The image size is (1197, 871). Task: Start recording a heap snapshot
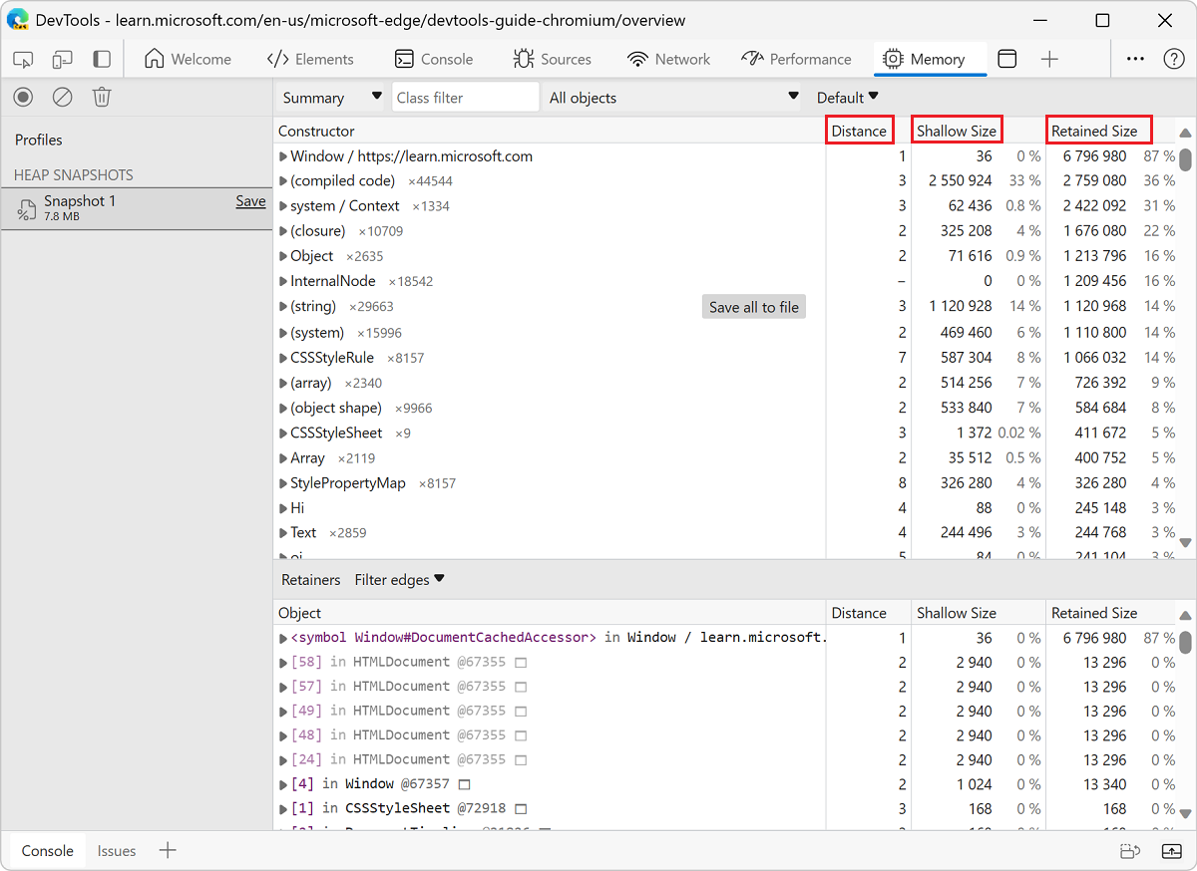[x=22, y=96]
